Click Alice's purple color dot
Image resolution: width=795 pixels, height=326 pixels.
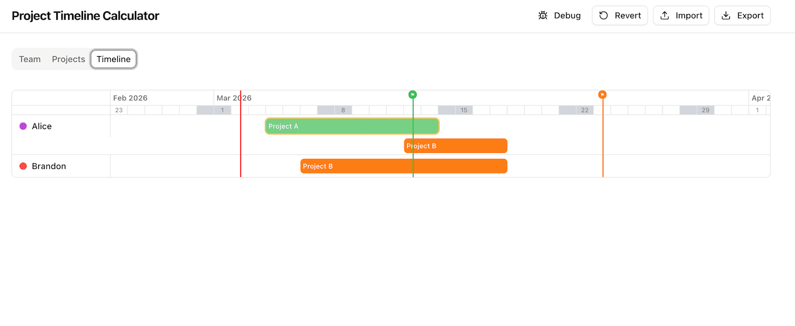coord(23,126)
